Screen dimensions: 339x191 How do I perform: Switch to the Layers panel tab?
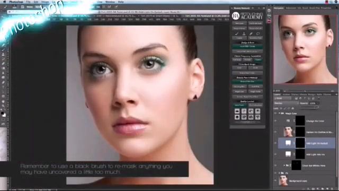click(x=277, y=94)
